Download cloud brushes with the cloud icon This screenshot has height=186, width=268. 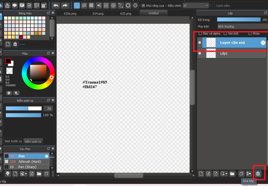[x=8, y=173]
